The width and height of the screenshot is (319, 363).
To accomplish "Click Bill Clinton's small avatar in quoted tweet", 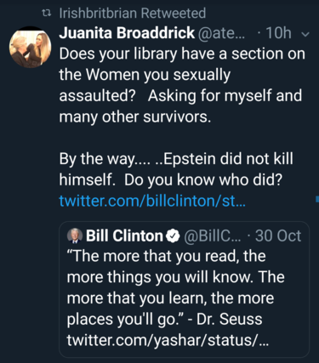I will click(x=75, y=235).
